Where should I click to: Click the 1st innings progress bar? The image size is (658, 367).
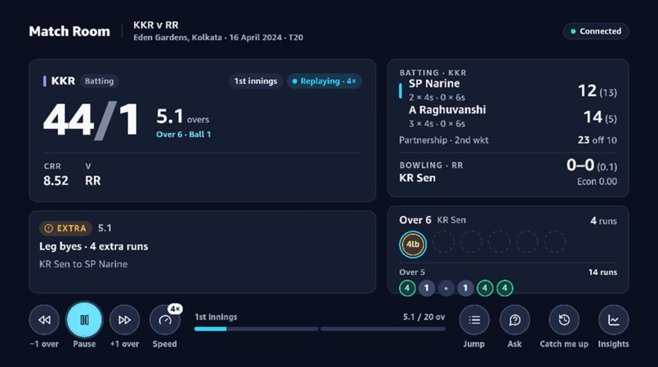click(256, 329)
